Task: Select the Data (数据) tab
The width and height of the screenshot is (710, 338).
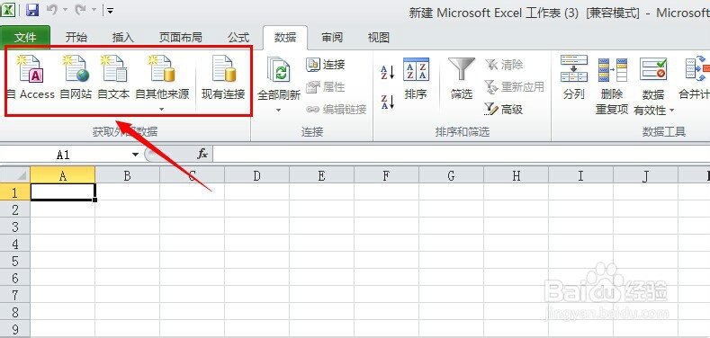Action: pyautogui.click(x=285, y=38)
